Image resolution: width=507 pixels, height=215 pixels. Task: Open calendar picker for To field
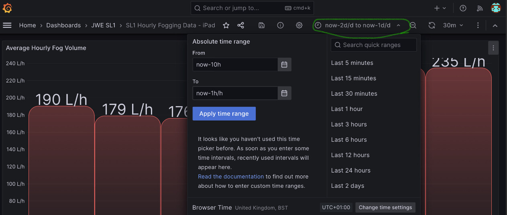[x=284, y=93]
